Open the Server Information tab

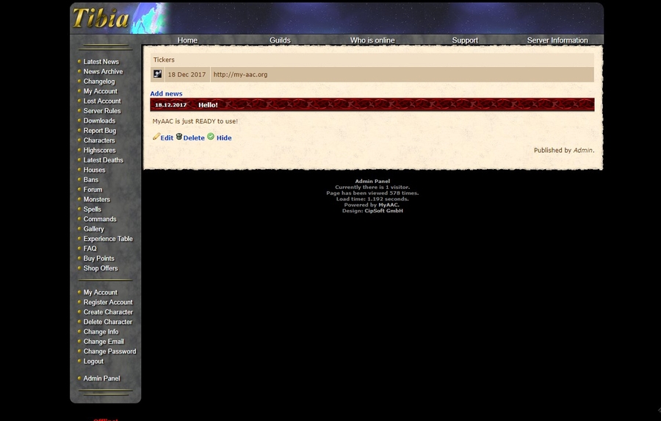click(557, 40)
